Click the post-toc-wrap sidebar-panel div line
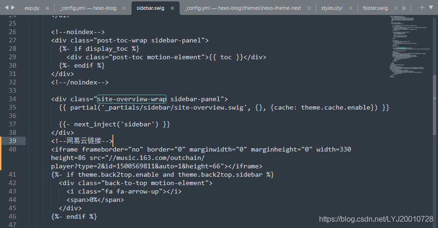This screenshot has height=228, width=438. pyautogui.click(x=130, y=40)
